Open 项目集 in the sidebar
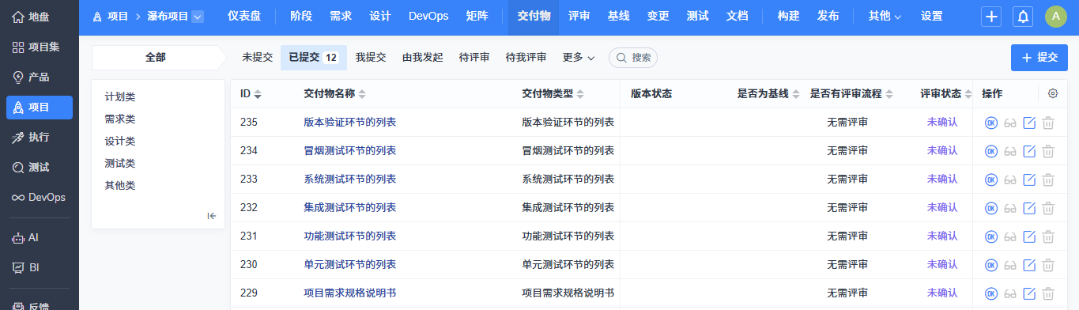 pos(40,47)
